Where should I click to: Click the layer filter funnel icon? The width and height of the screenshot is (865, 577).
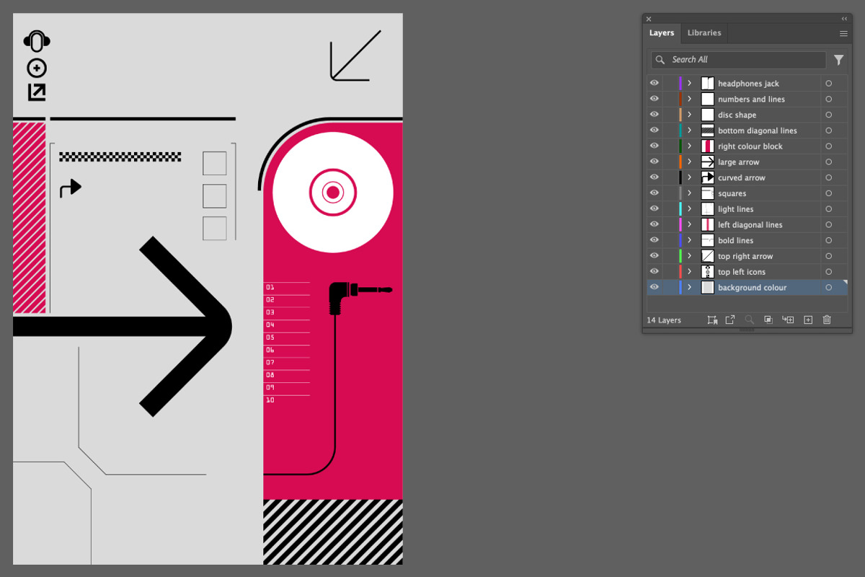(839, 60)
